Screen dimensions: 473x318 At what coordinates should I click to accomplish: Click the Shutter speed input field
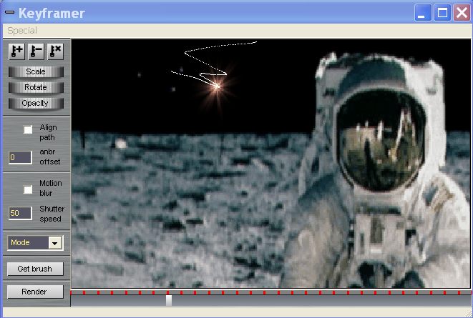pyautogui.click(x=20, y=213)
